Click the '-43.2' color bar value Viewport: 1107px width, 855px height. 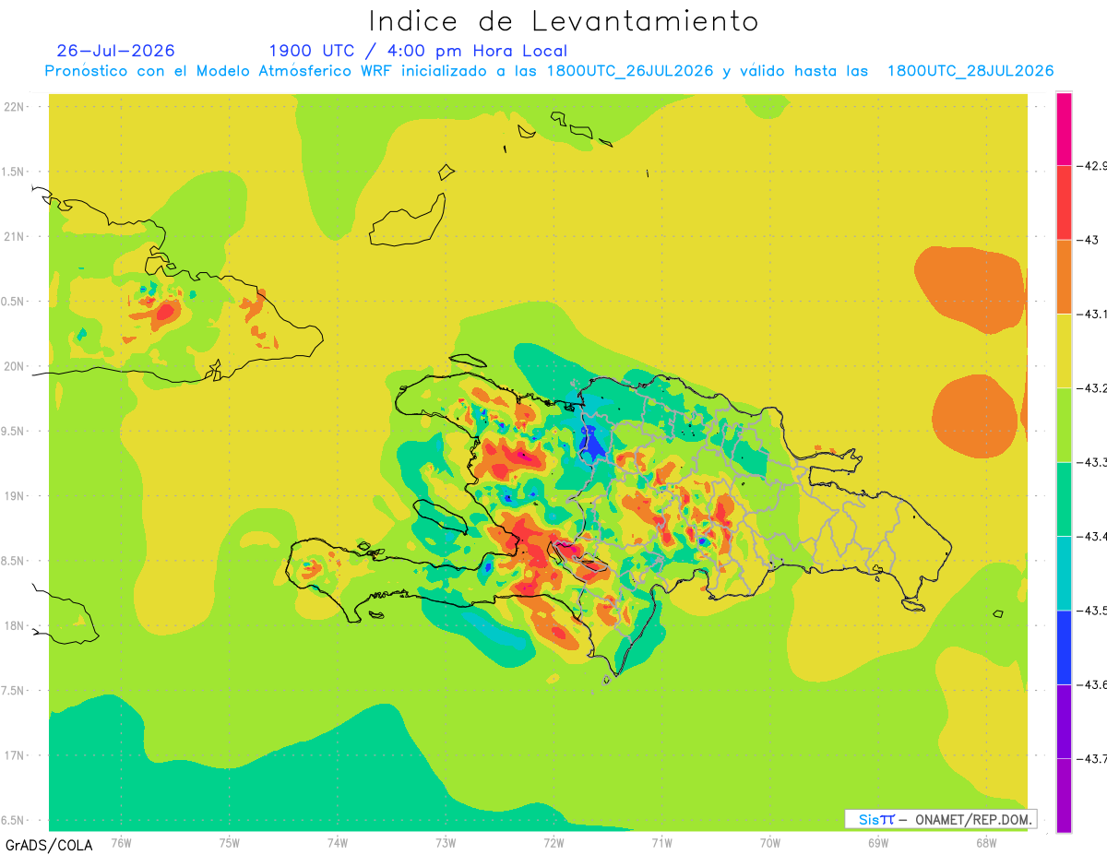pyautogui.click(x=1093, y=388)
